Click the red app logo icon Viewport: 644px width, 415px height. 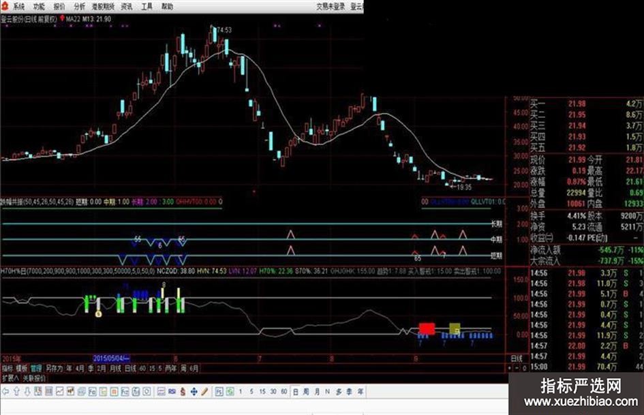5,5
